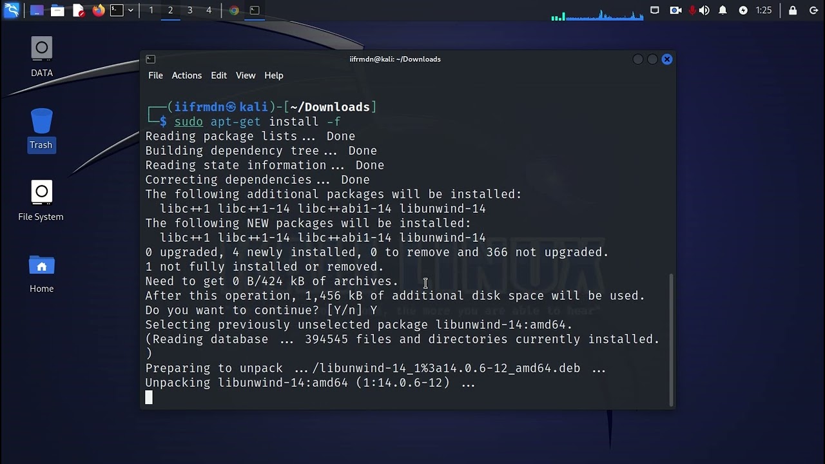Select the Home folder desktop icon
The image size is (825, 464).
[41, 274]
